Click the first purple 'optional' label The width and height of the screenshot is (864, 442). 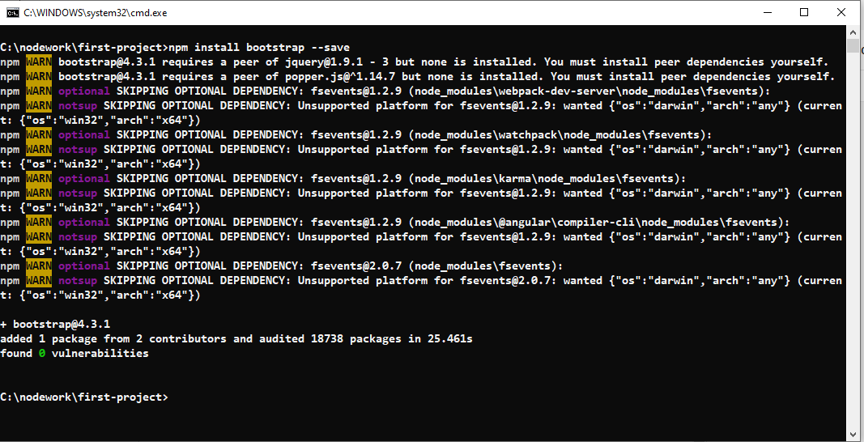[x=84, y=91]
